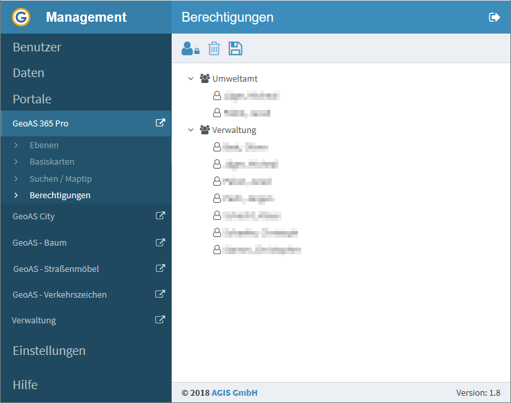Select first user icon under Umweltamt
The image size is (511, 403).
pos(217,95)
